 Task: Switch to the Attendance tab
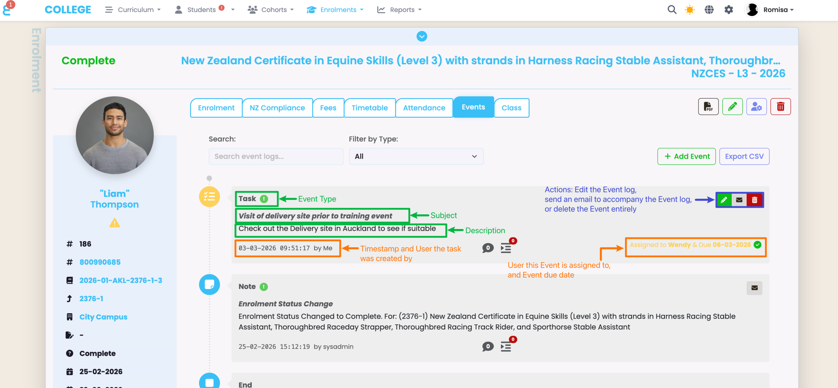pyautogui.click(x=424, y=108)
